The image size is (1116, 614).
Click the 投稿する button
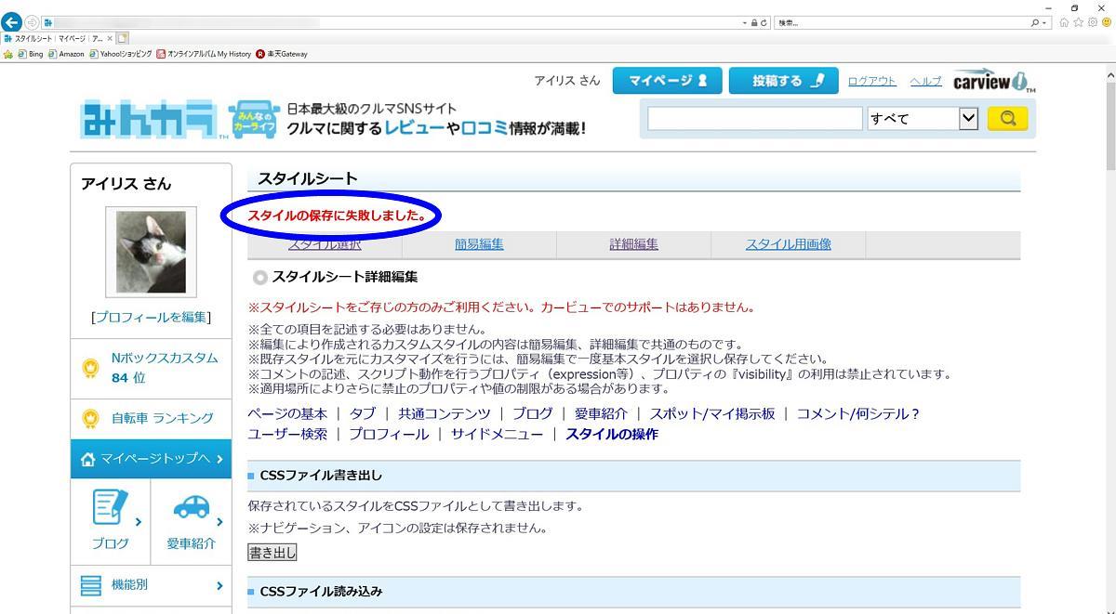point(783,81)
